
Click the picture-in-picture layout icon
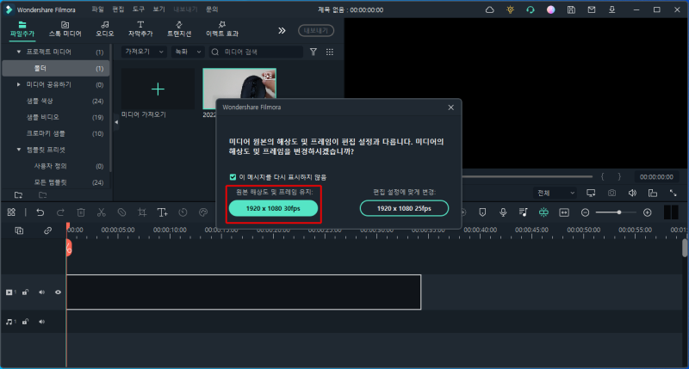point(653,193)
